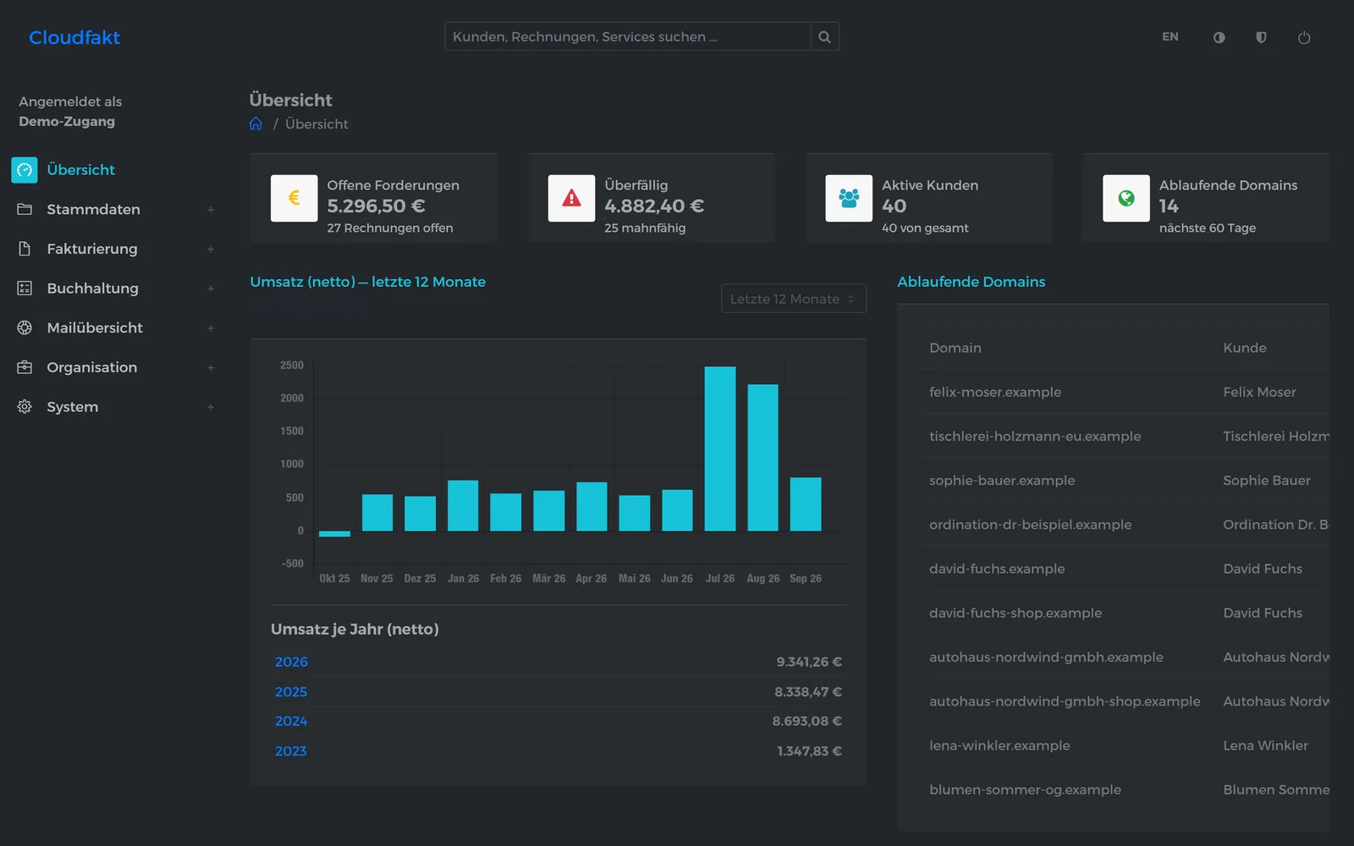This screenshot has width=1354, height=846.
Task: Click the Stammdaten folder icon
Action: coord(25,209)
